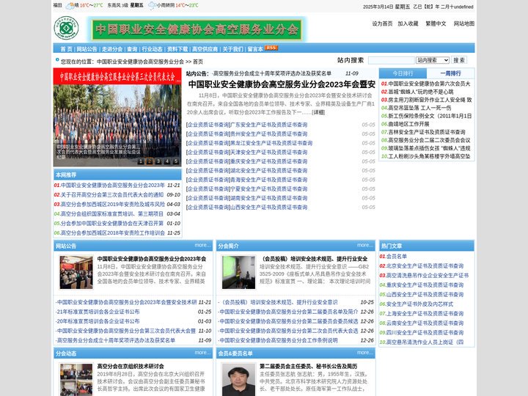The image size is (528, 396).
Task: Focus the site search text field
Action: click(x=392, y=60)
